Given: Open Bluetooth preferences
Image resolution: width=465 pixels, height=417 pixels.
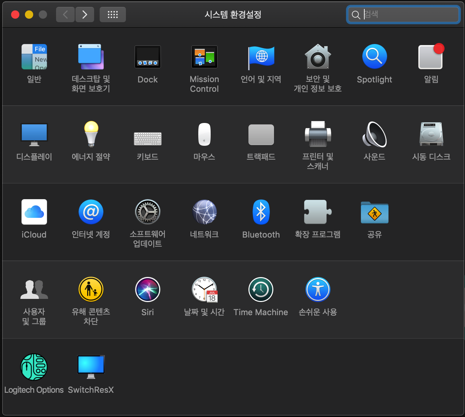Looking at the screenshot, I should pos(261,212).
